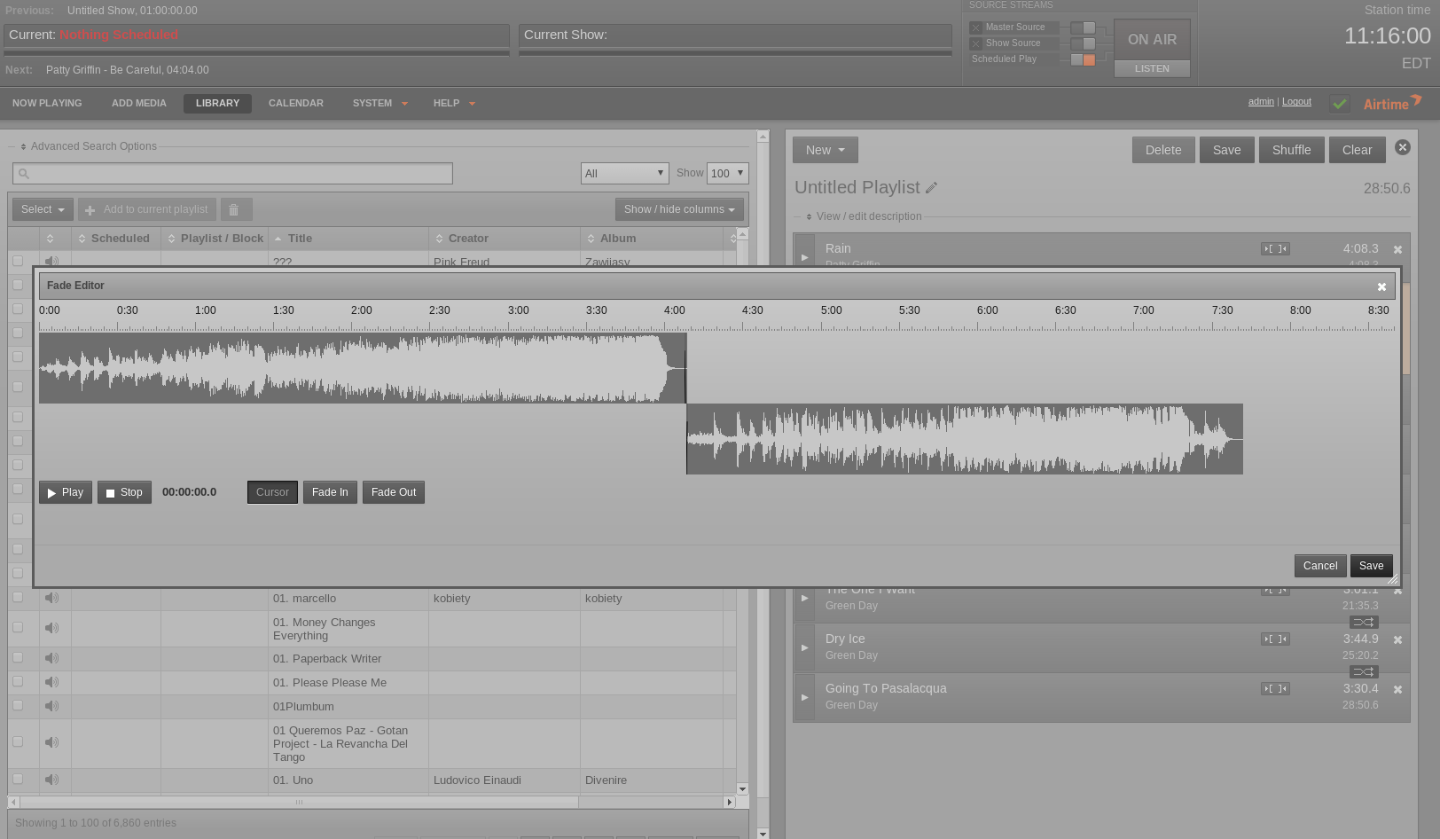
Task: Check the box for '01. Please Please Me'
Action: (18, 681)
